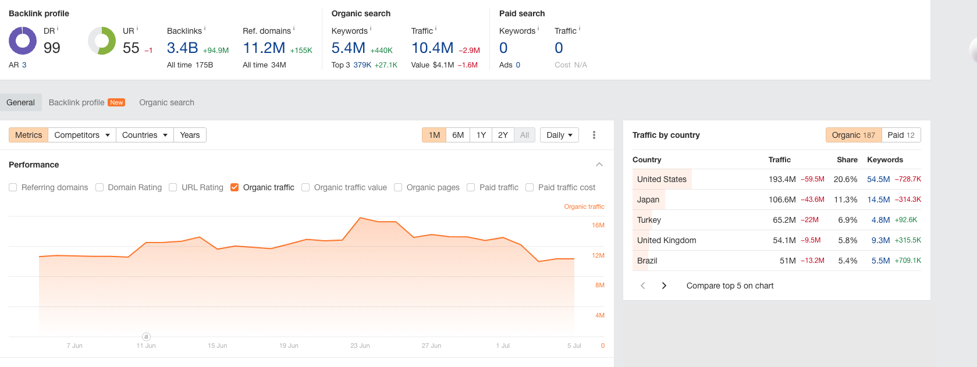Switch to the Organic search tab

(166, 102)
